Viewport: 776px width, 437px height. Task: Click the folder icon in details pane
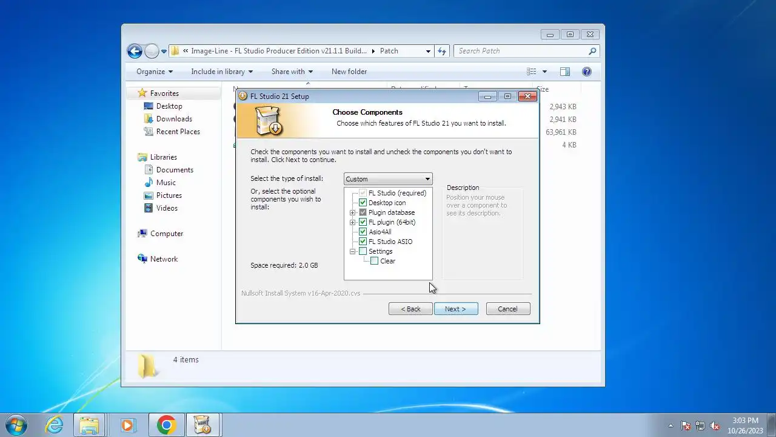point(146,365)
